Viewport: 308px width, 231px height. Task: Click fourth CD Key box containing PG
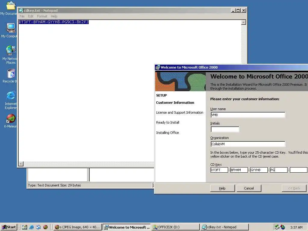[x=279, y=170]
